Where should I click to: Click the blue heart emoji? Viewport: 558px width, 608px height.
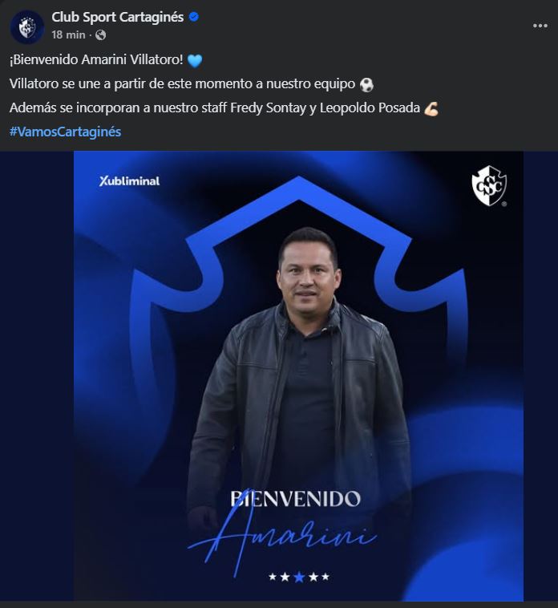tap(195, 60)
